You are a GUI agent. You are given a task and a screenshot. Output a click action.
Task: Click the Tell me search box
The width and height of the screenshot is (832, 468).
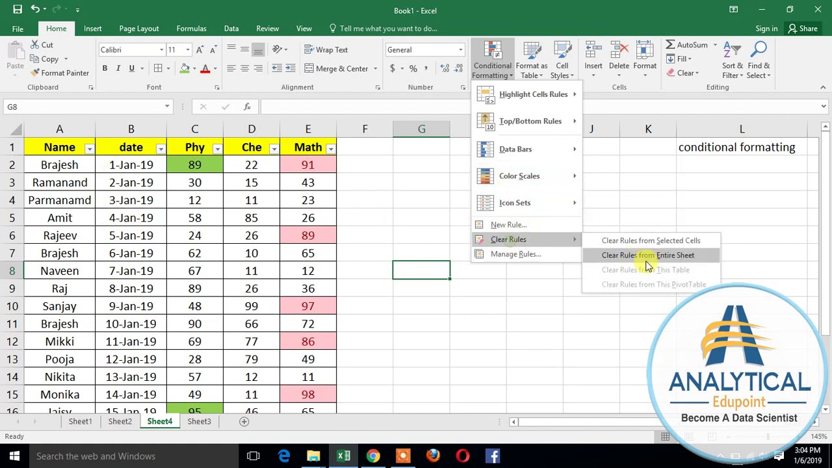coord(383,28)
